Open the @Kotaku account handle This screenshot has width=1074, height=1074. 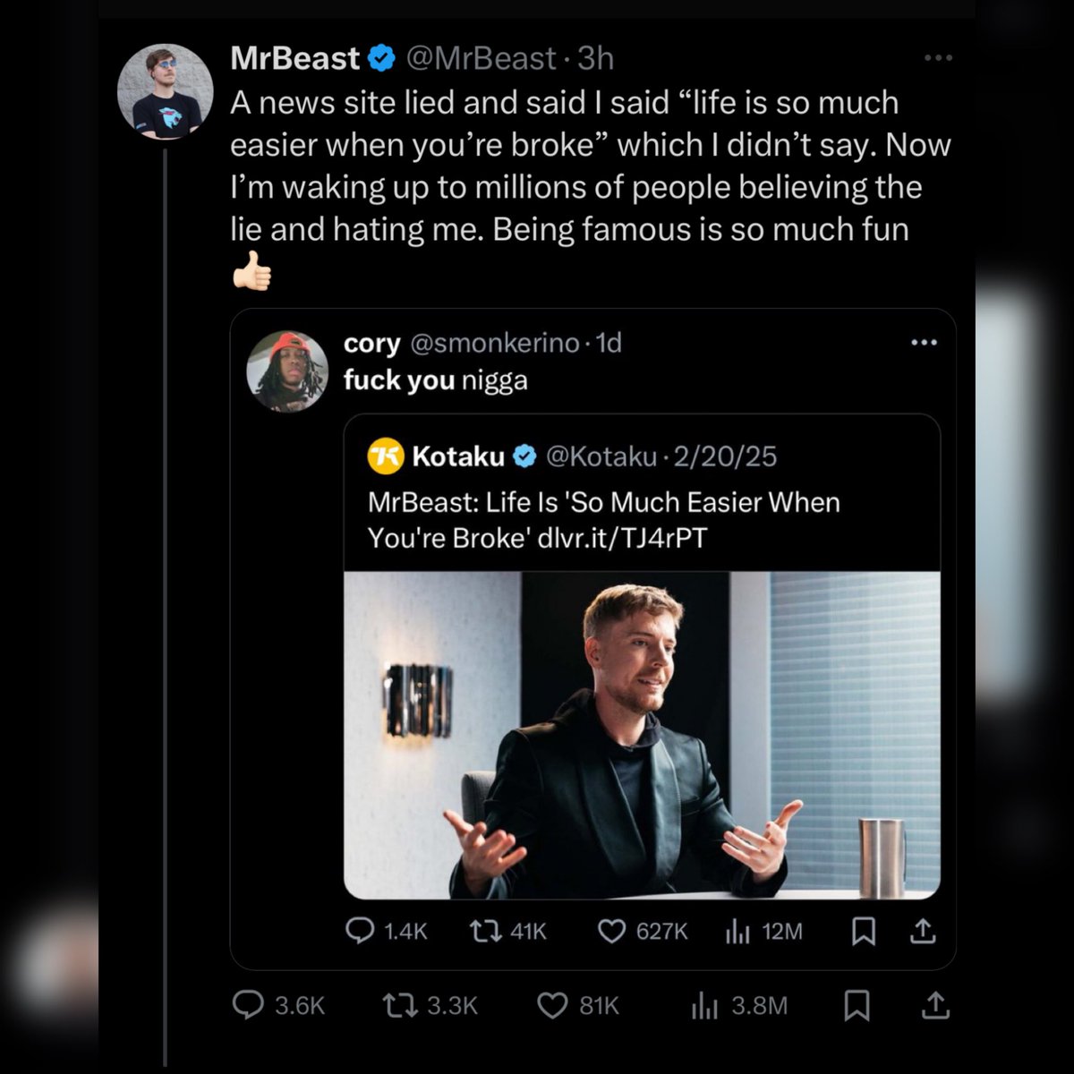click(601, 456)
